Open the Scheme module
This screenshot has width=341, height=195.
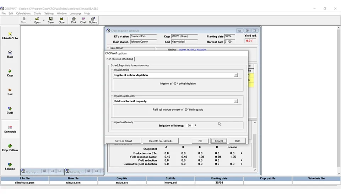(x=10, y=166)
